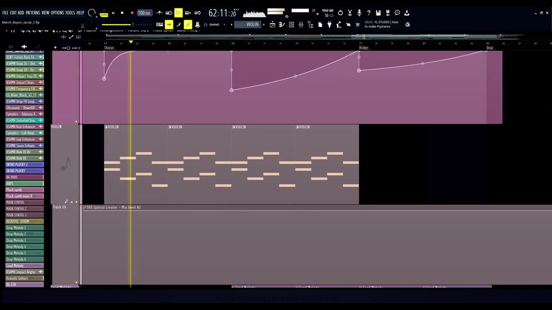Pause playback with the pause button
The image size is (552, 310).
click(113, 13)
